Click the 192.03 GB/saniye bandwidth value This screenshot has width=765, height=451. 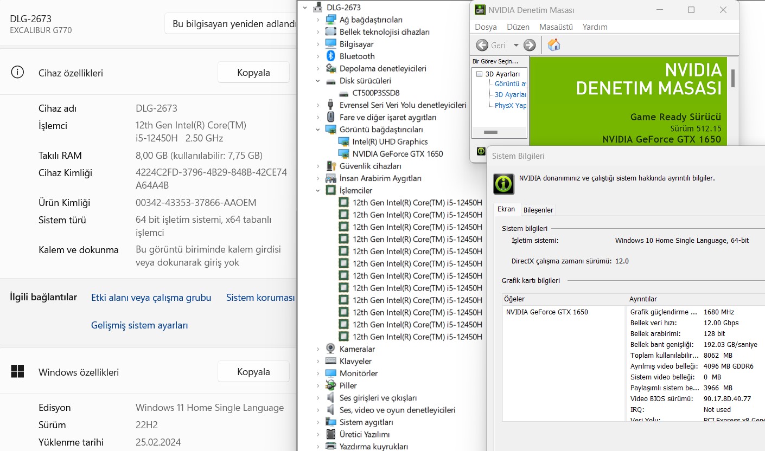click(730, 344)
